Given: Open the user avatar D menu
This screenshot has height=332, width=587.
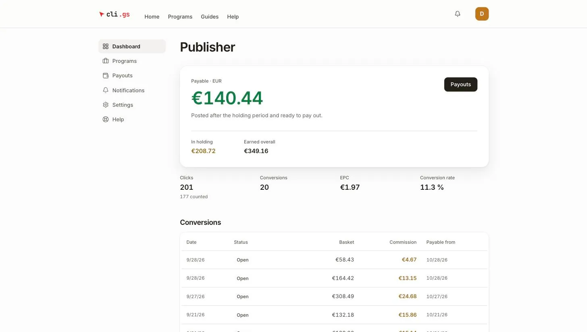Looking at the screenshot, I should click(482, 14).
